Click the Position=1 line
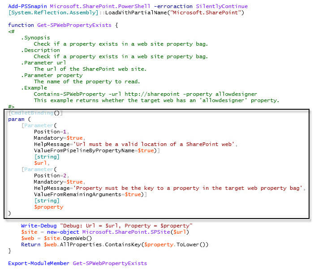 point(52,132)
